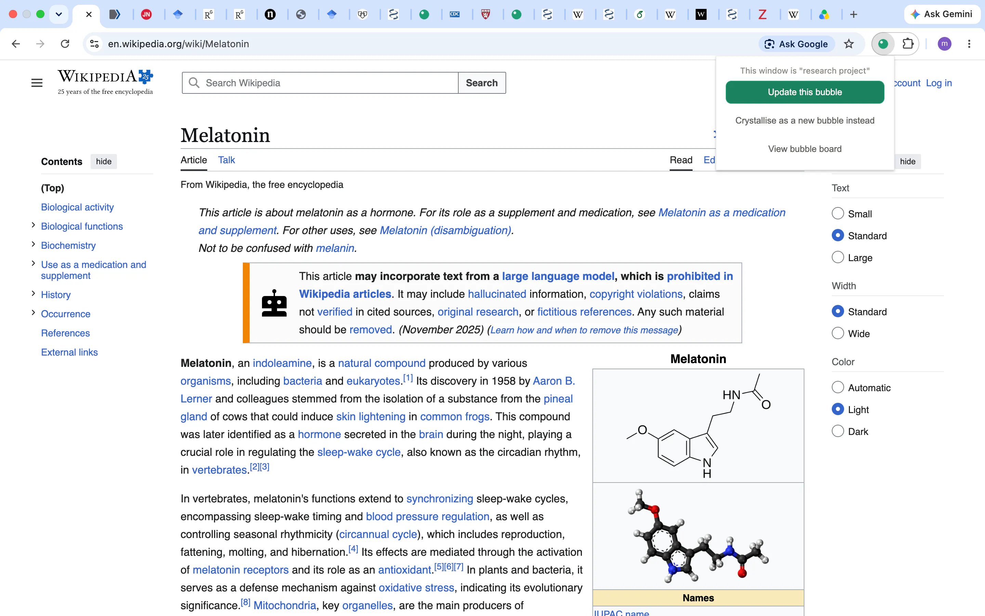Open the Melatonin (disambiguation) link
985x616 pixels.
(445, 231)
